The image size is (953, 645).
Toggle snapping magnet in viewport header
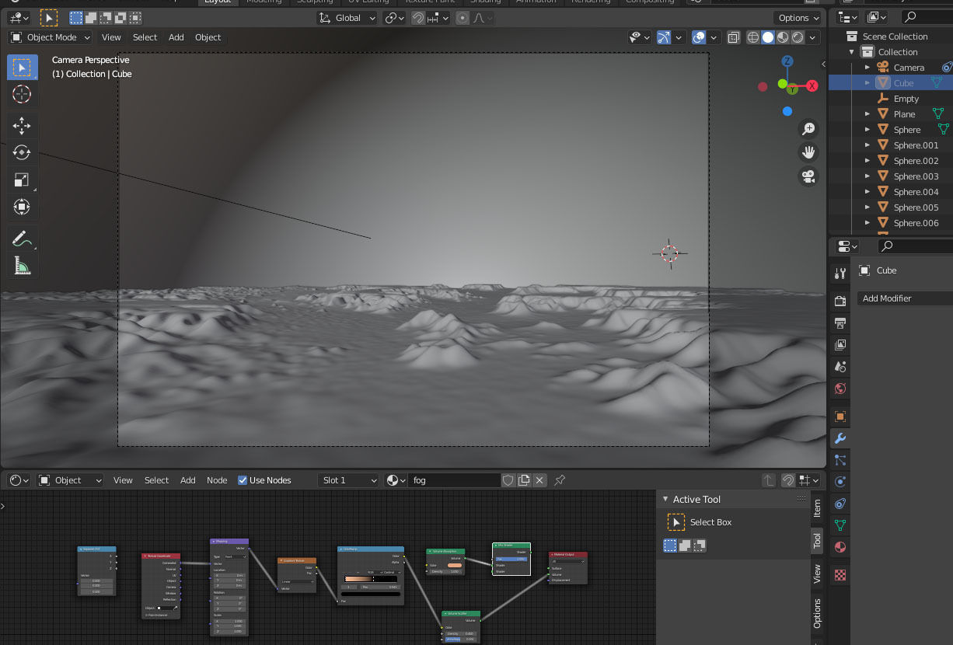coord(418,18)
